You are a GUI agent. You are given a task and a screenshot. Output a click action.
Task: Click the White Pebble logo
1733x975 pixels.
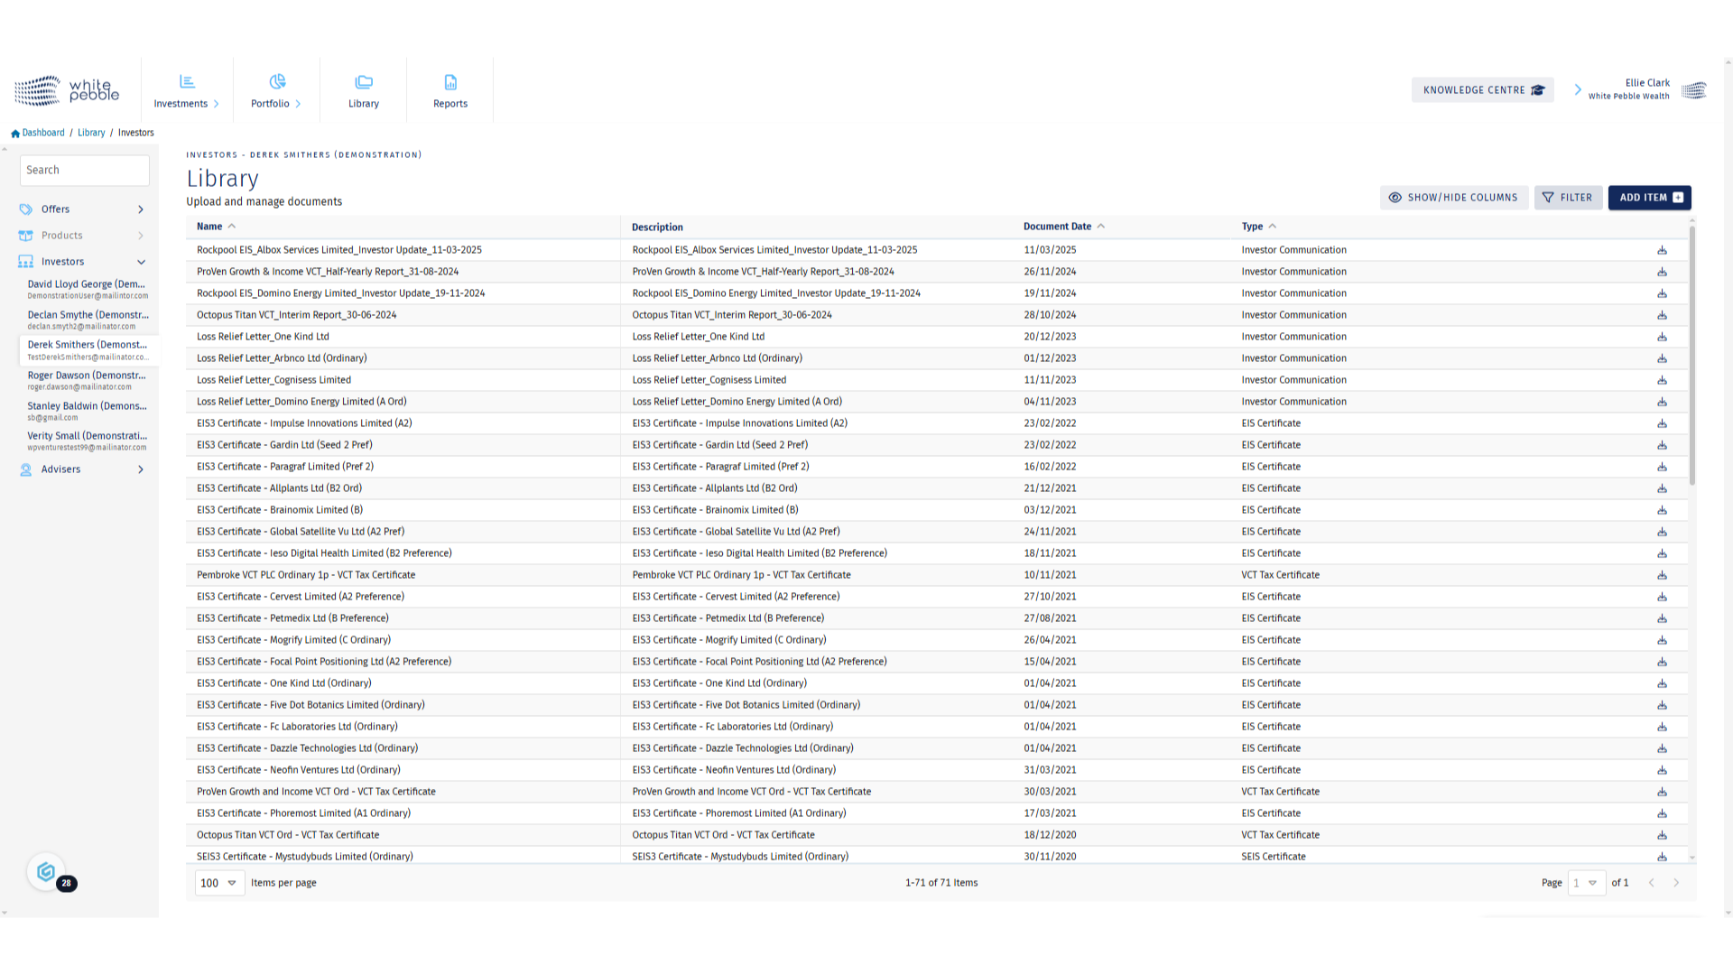pyautogui.click(x=67, y=90)
